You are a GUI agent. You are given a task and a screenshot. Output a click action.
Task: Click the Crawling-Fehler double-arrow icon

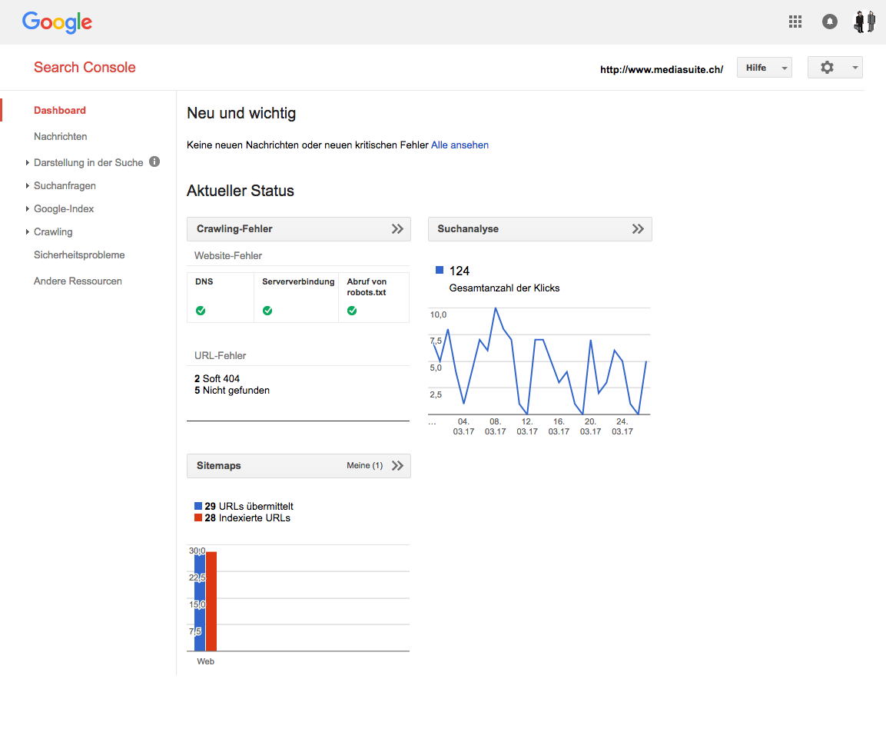[x=397, y=228]
